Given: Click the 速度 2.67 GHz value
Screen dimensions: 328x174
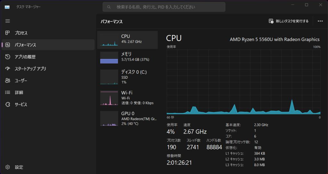Looking at the screenshot, I should [x=195, y=132].
